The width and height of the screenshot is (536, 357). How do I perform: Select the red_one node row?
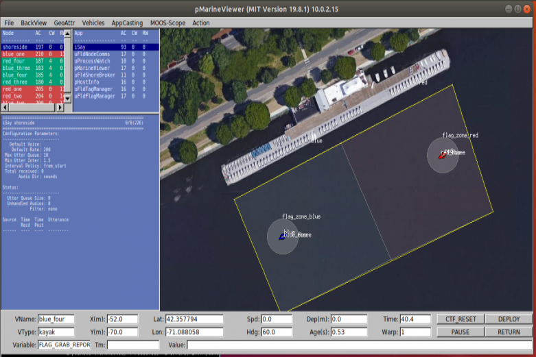[x=33, y=89]
